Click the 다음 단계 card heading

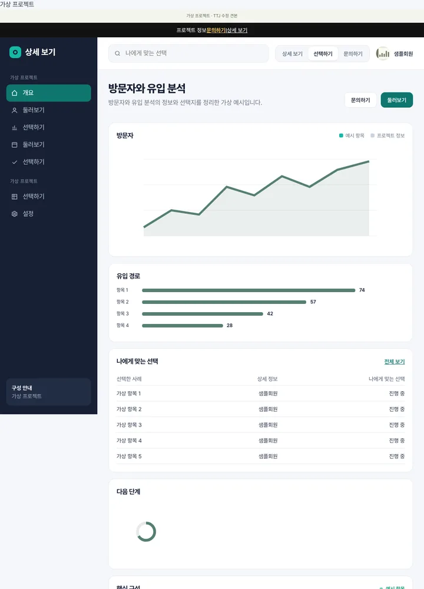coord(128,492)
